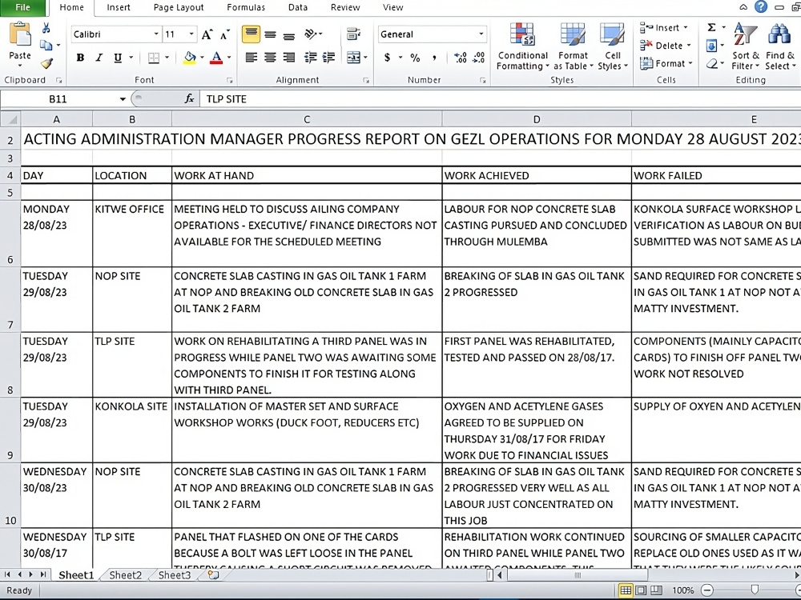Click the Clear eraser icon
The height and width of the screenshot is (600, 801).
pyautogui.click(x=711, y=64)
